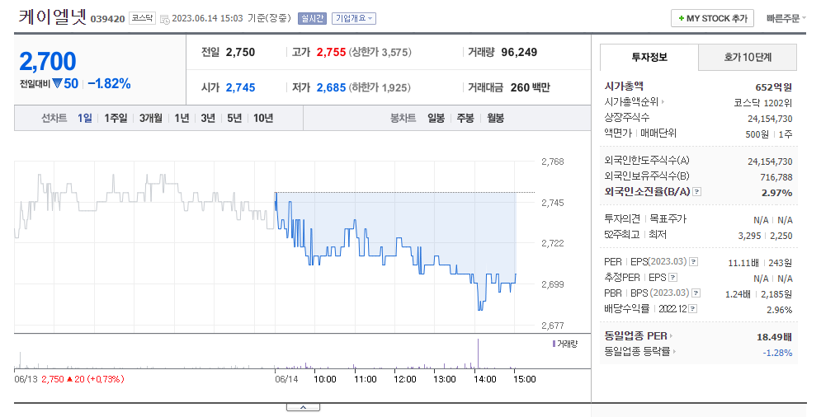Click the calendar clock icon beside the date
The image size is (821, 417).
[x=164, y=19]
